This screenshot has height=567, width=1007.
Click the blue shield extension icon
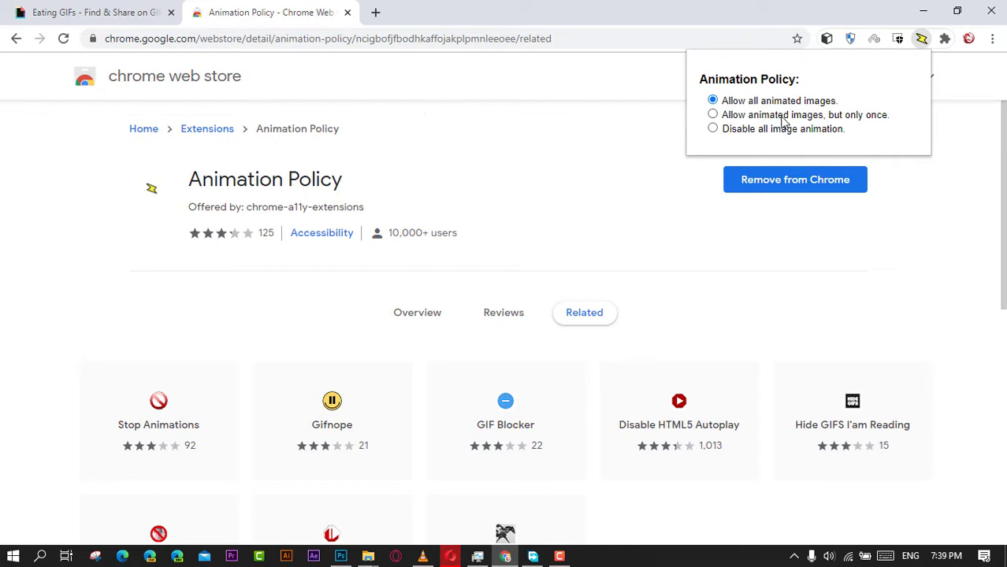click(x=850, y=39)
